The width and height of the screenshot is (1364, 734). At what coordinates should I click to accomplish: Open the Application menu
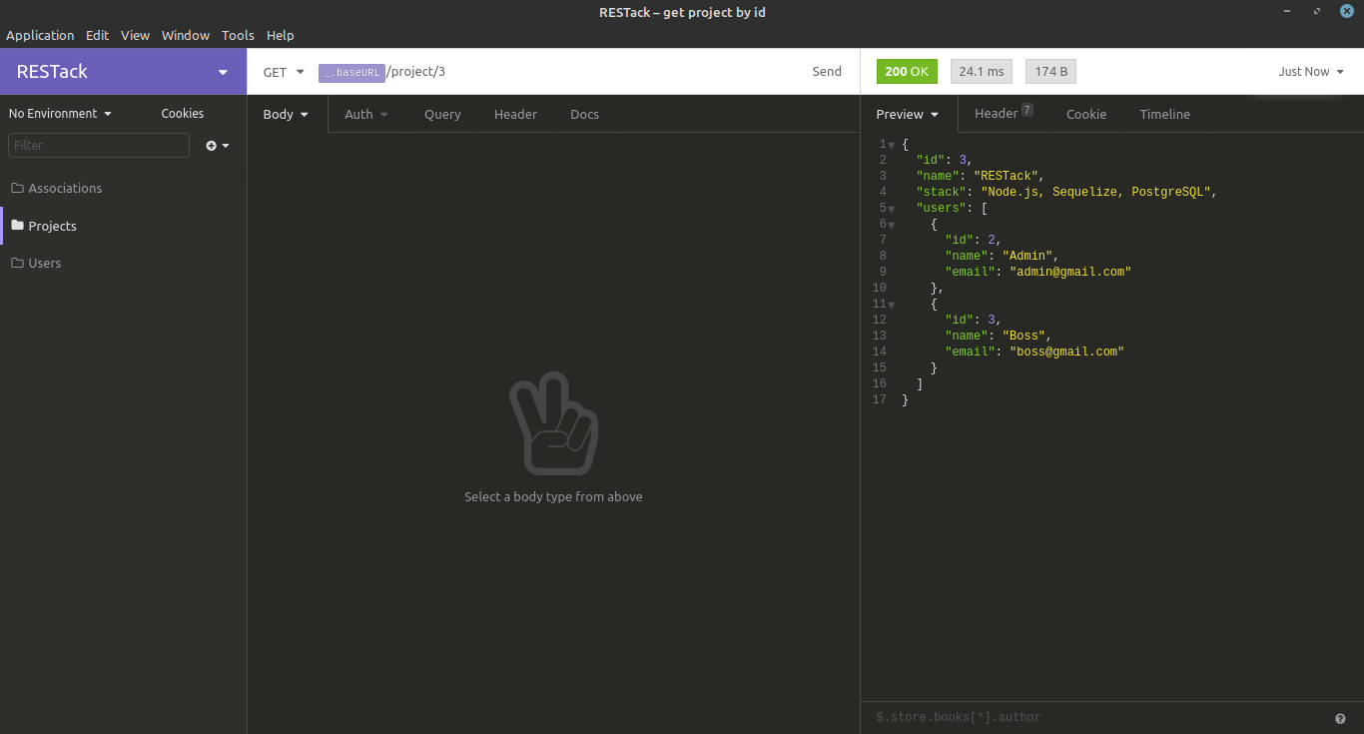point(40,35)
